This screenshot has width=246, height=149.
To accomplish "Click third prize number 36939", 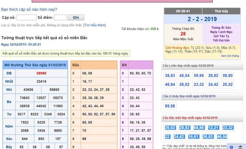I will point(25,106).
